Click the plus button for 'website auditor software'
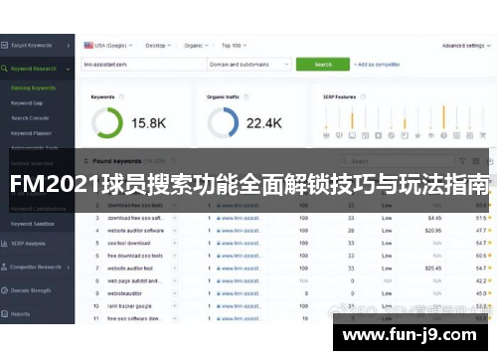497x360 pixels. [175, 231]
